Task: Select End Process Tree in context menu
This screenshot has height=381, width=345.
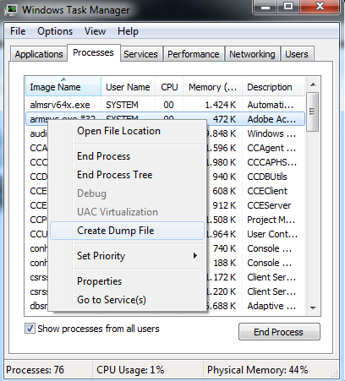Action: 115,175
